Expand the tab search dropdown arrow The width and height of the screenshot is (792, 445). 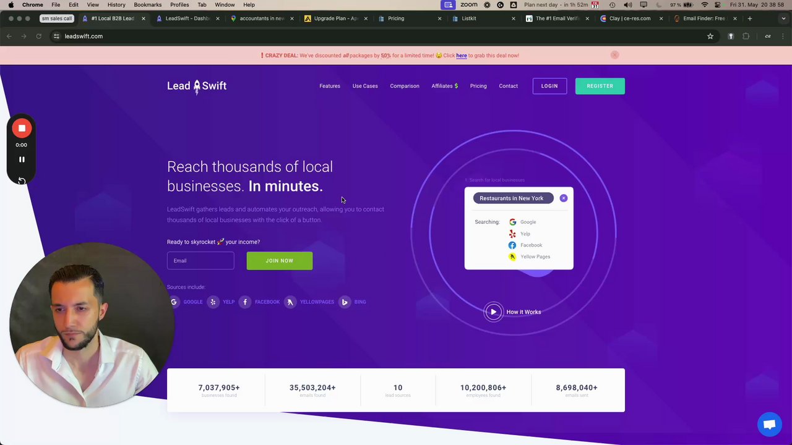783,19
